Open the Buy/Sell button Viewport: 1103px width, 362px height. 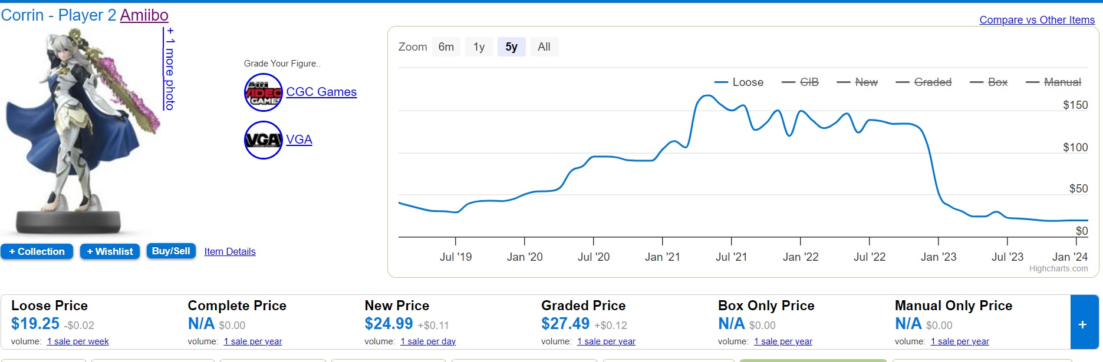[x=171, y=251]
